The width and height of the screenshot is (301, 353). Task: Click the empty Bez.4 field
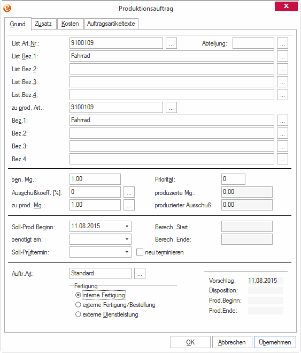pos(172,159)
